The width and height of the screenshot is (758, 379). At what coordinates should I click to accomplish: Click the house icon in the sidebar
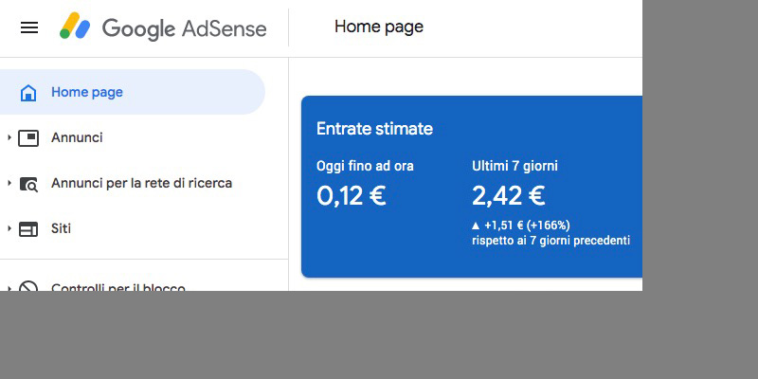click(x=28, y=92)
